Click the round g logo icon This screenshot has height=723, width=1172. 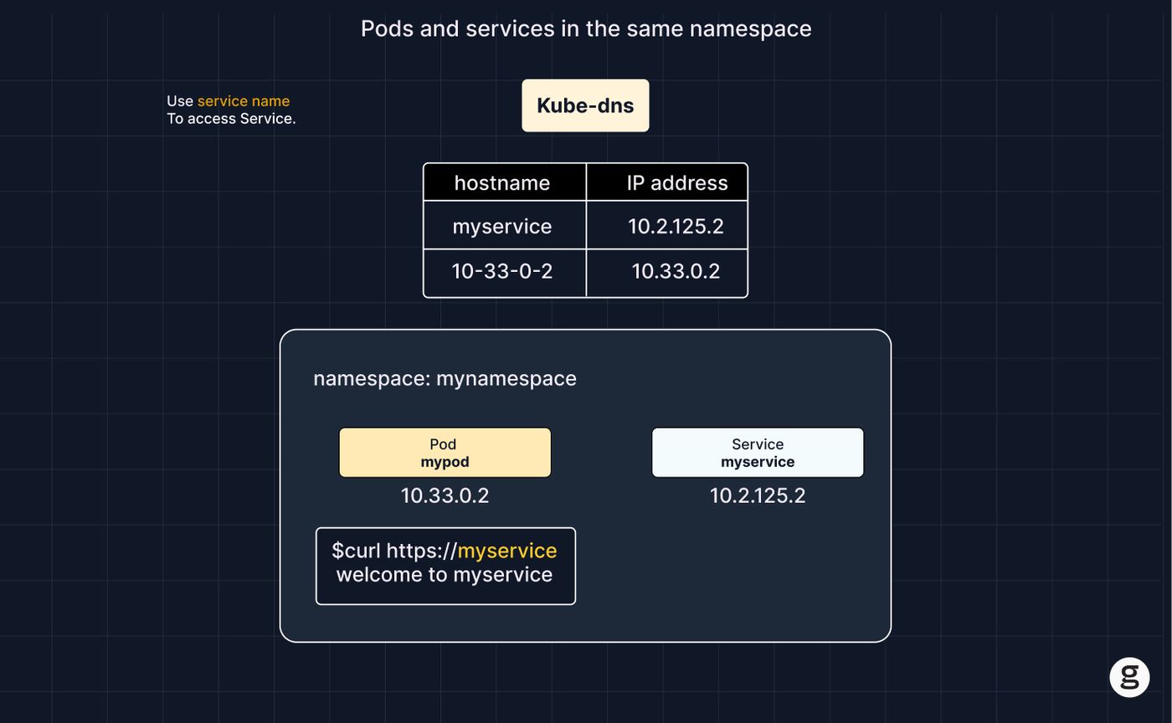click(1129, 677)
